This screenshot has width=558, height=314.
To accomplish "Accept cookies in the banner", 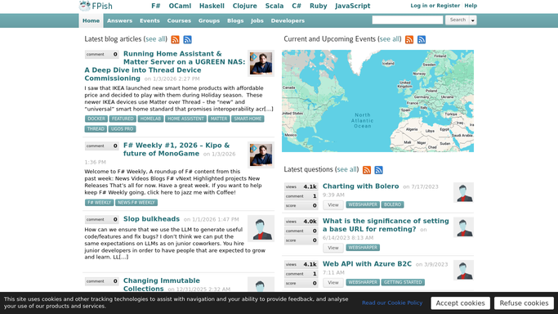I will [x=460, y=303].
